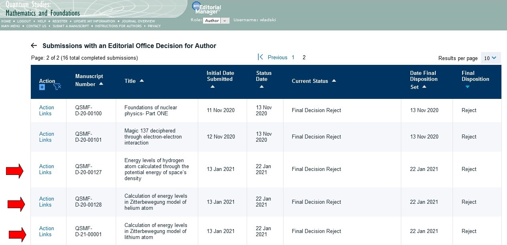Sort by Initial Date Submitted arrow

(x=212, y=86)
